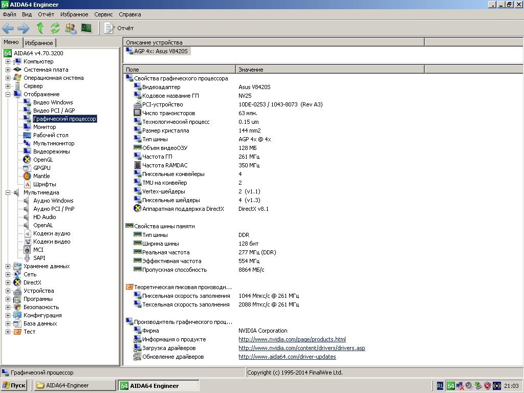Click the Аудио Windows speaker icon
This screenshot has height=393, width=524.
[27, 201]
